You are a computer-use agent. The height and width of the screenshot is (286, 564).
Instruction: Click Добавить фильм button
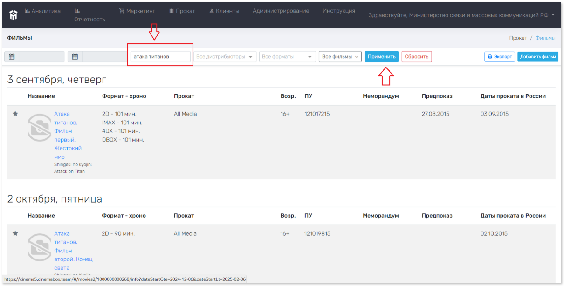click(x=538, y=57)
